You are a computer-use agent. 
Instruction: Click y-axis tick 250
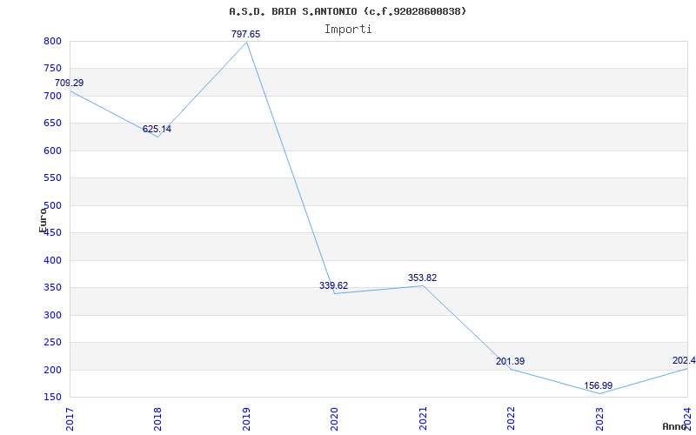[x=52, y=343]
